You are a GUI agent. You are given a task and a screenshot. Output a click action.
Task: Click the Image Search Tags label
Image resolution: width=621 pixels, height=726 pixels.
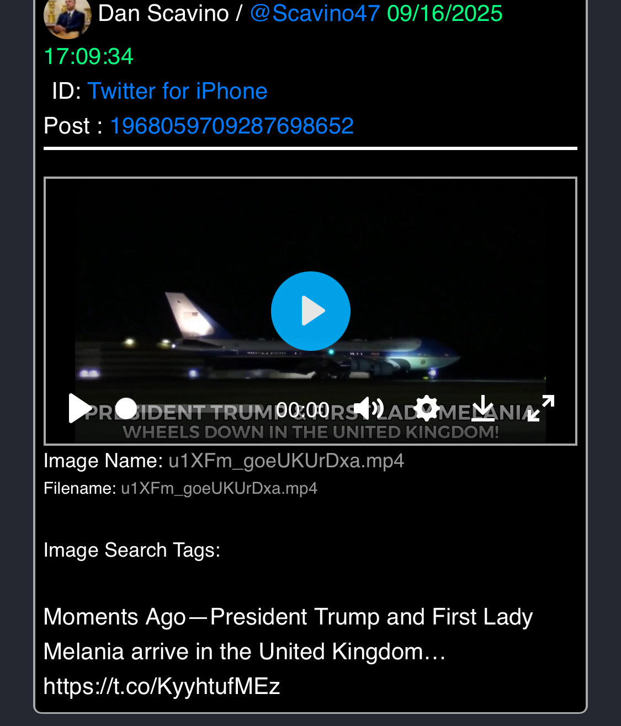(x=132, y=550)
